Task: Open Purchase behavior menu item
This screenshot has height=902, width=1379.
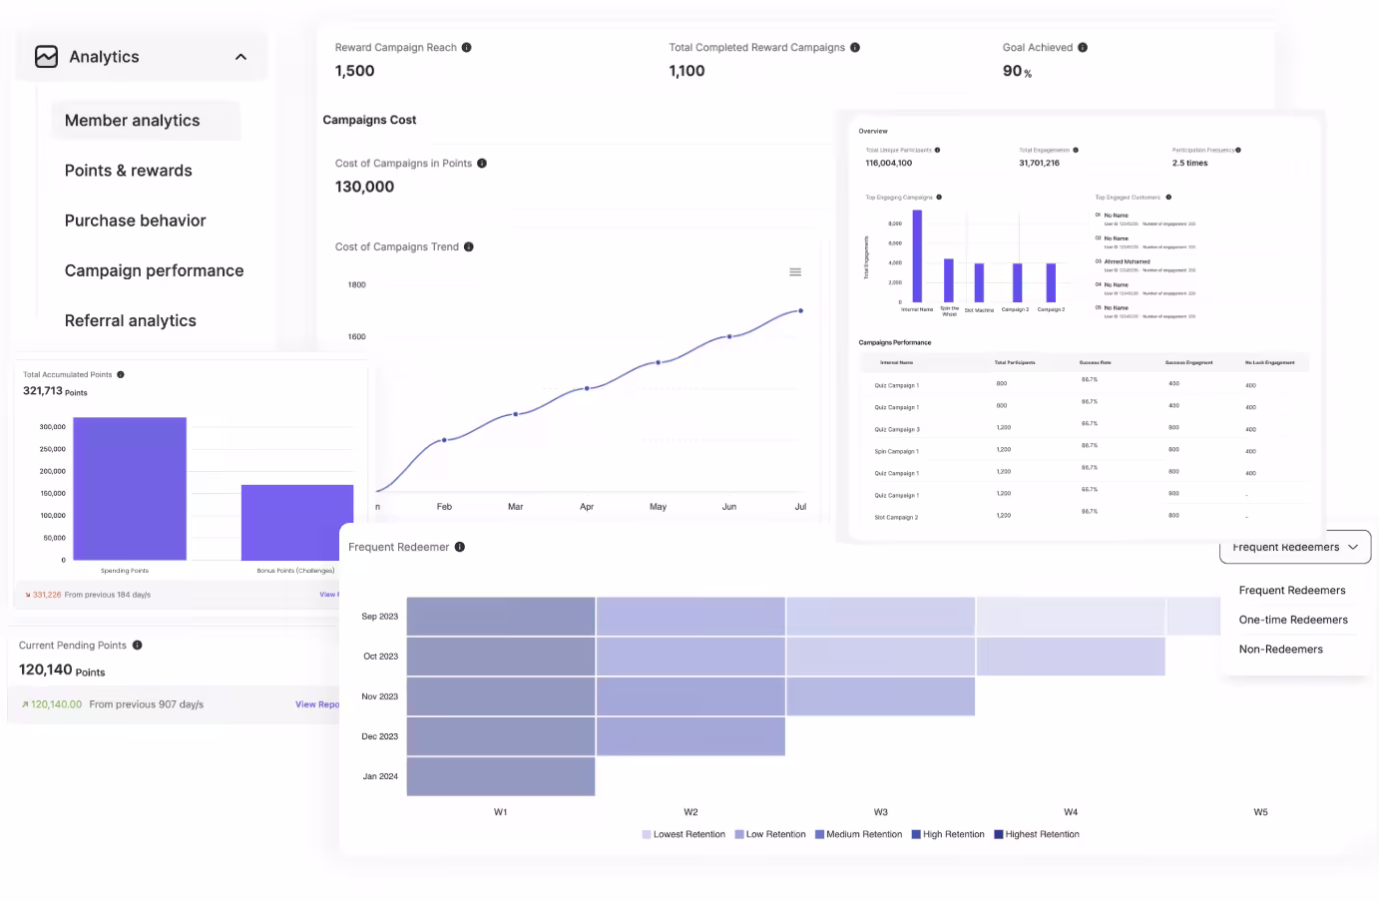Action: [x=136, y=221]
